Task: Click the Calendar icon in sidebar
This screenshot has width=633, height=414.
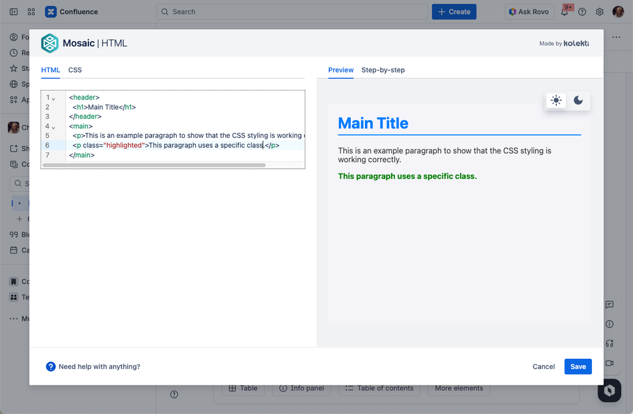Action: tap(14, 250)
